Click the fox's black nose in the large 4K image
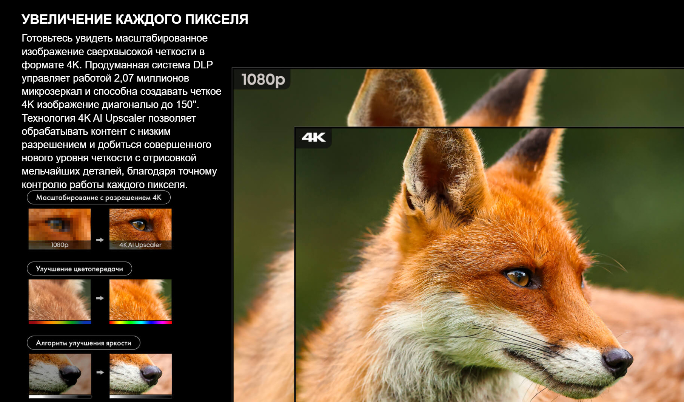Screen dimensions: 684x402 [618, 360]
